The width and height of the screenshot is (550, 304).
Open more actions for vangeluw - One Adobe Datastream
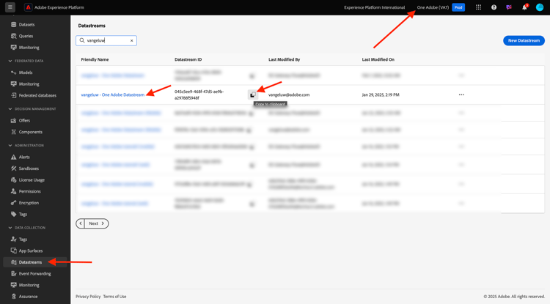tap(461, 95)
